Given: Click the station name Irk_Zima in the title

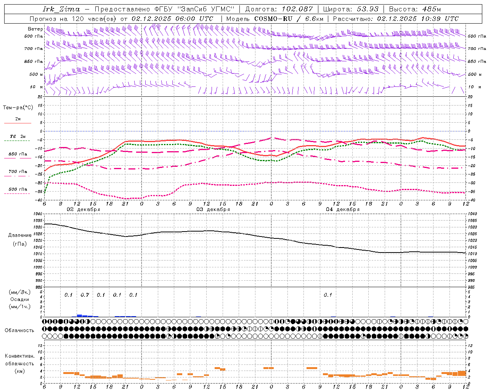Looking at the screenshot, I should coord(61,9).
